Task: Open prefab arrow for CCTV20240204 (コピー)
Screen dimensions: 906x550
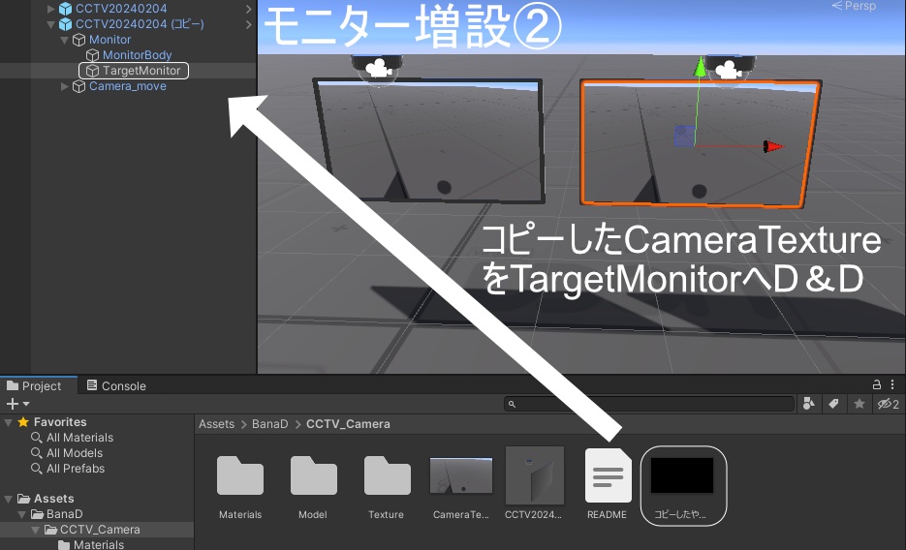Action: tap(248, 24)
